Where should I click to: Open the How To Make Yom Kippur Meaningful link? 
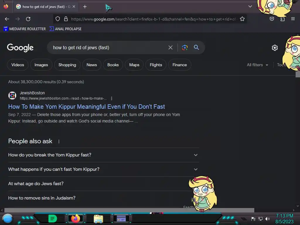tap(86, 107)
